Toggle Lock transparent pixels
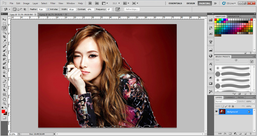257x136 pixels. (x=223, y=106)
